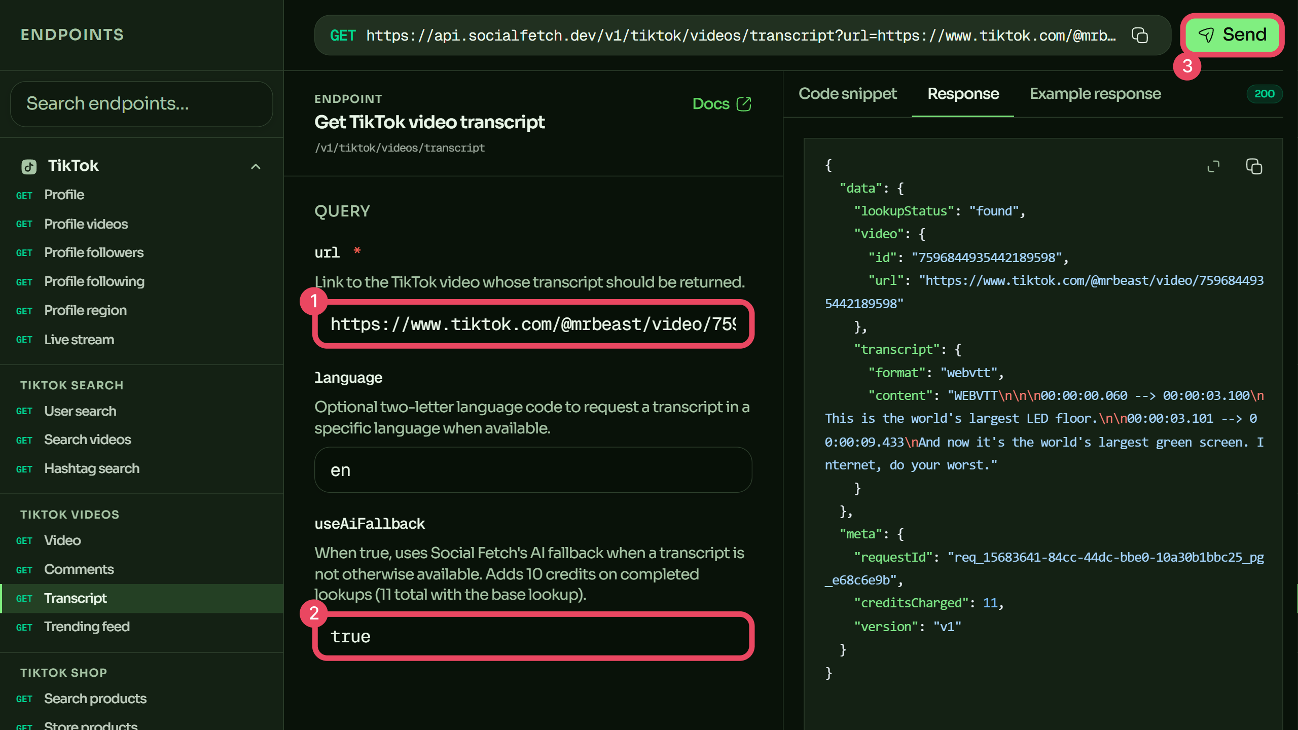The width and height of the screenshot is (1298, 730).
Task: Click the TIKTOK SEARCH section header
Action: click(x=72, y=385)
